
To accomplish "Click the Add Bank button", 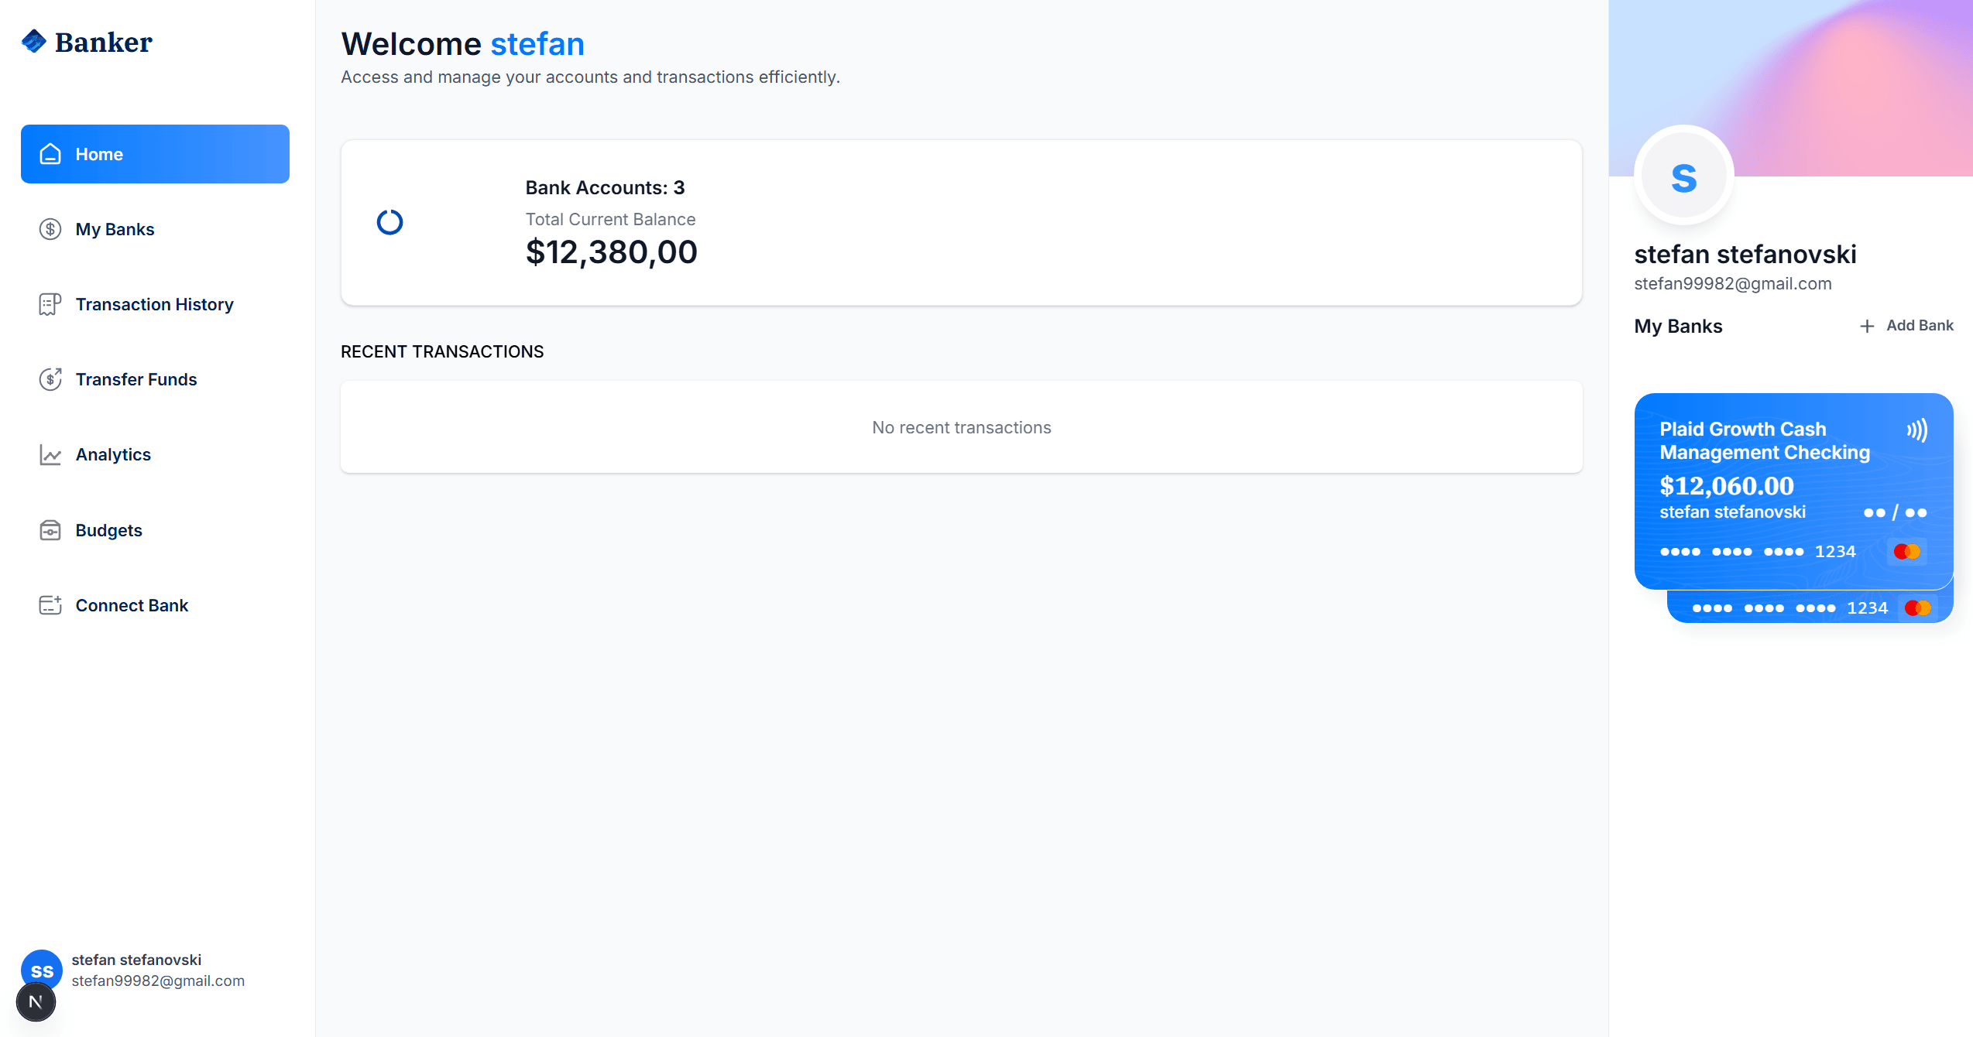I will click(1906, 326).
